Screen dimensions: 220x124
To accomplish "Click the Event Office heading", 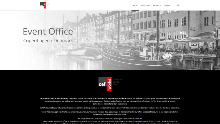I will point(48,31).
